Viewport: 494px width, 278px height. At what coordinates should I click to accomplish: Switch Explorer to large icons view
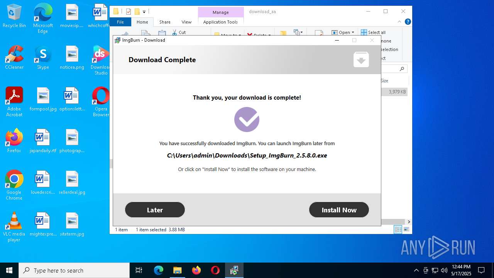click(406, 230)
